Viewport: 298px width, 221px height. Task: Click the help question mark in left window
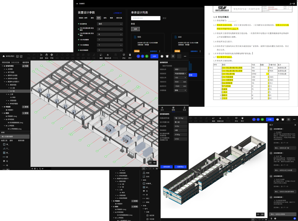(x=162, y=56)
